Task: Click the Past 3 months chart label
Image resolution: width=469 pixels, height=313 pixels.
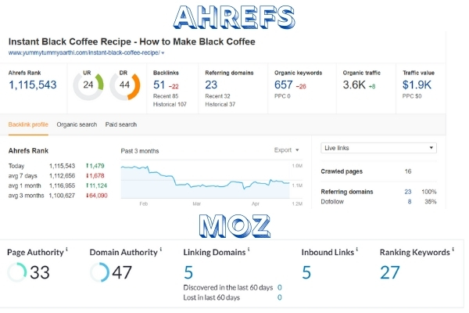Action: coord(140,151)
